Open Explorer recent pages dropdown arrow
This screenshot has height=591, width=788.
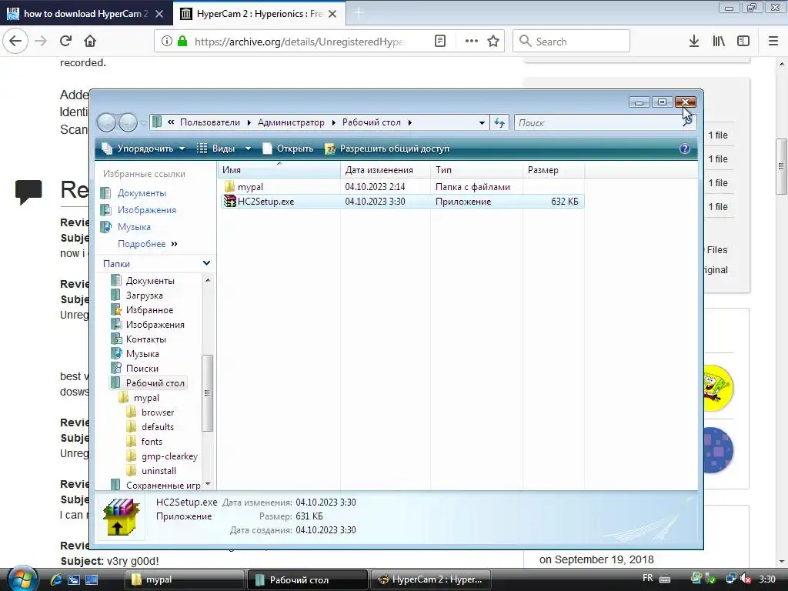(x=144, y=122)
